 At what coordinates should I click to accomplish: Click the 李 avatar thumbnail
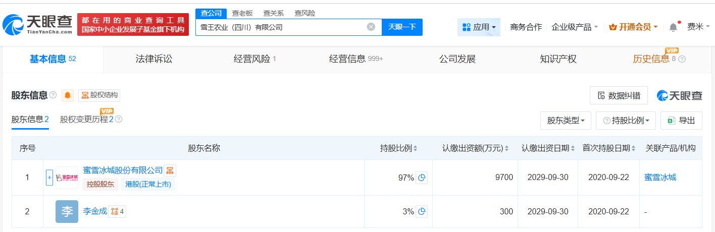coord(67,212)
